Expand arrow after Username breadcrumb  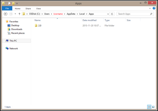[x=65, y=14]
